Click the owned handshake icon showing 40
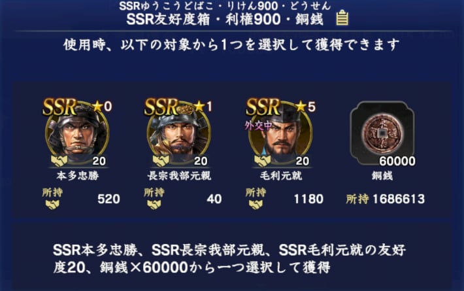This screenshot has width=464, height=291. coord(154,204)
